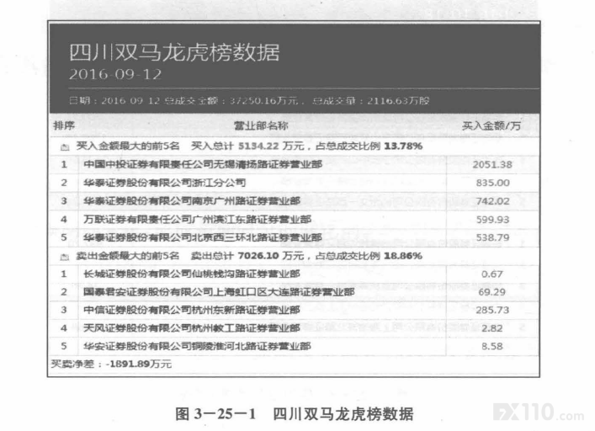Viewport: 595px width, 431px height.
Task: Click 买卖净差:-1891.89万元 footer text
Action: coord(111,364)
